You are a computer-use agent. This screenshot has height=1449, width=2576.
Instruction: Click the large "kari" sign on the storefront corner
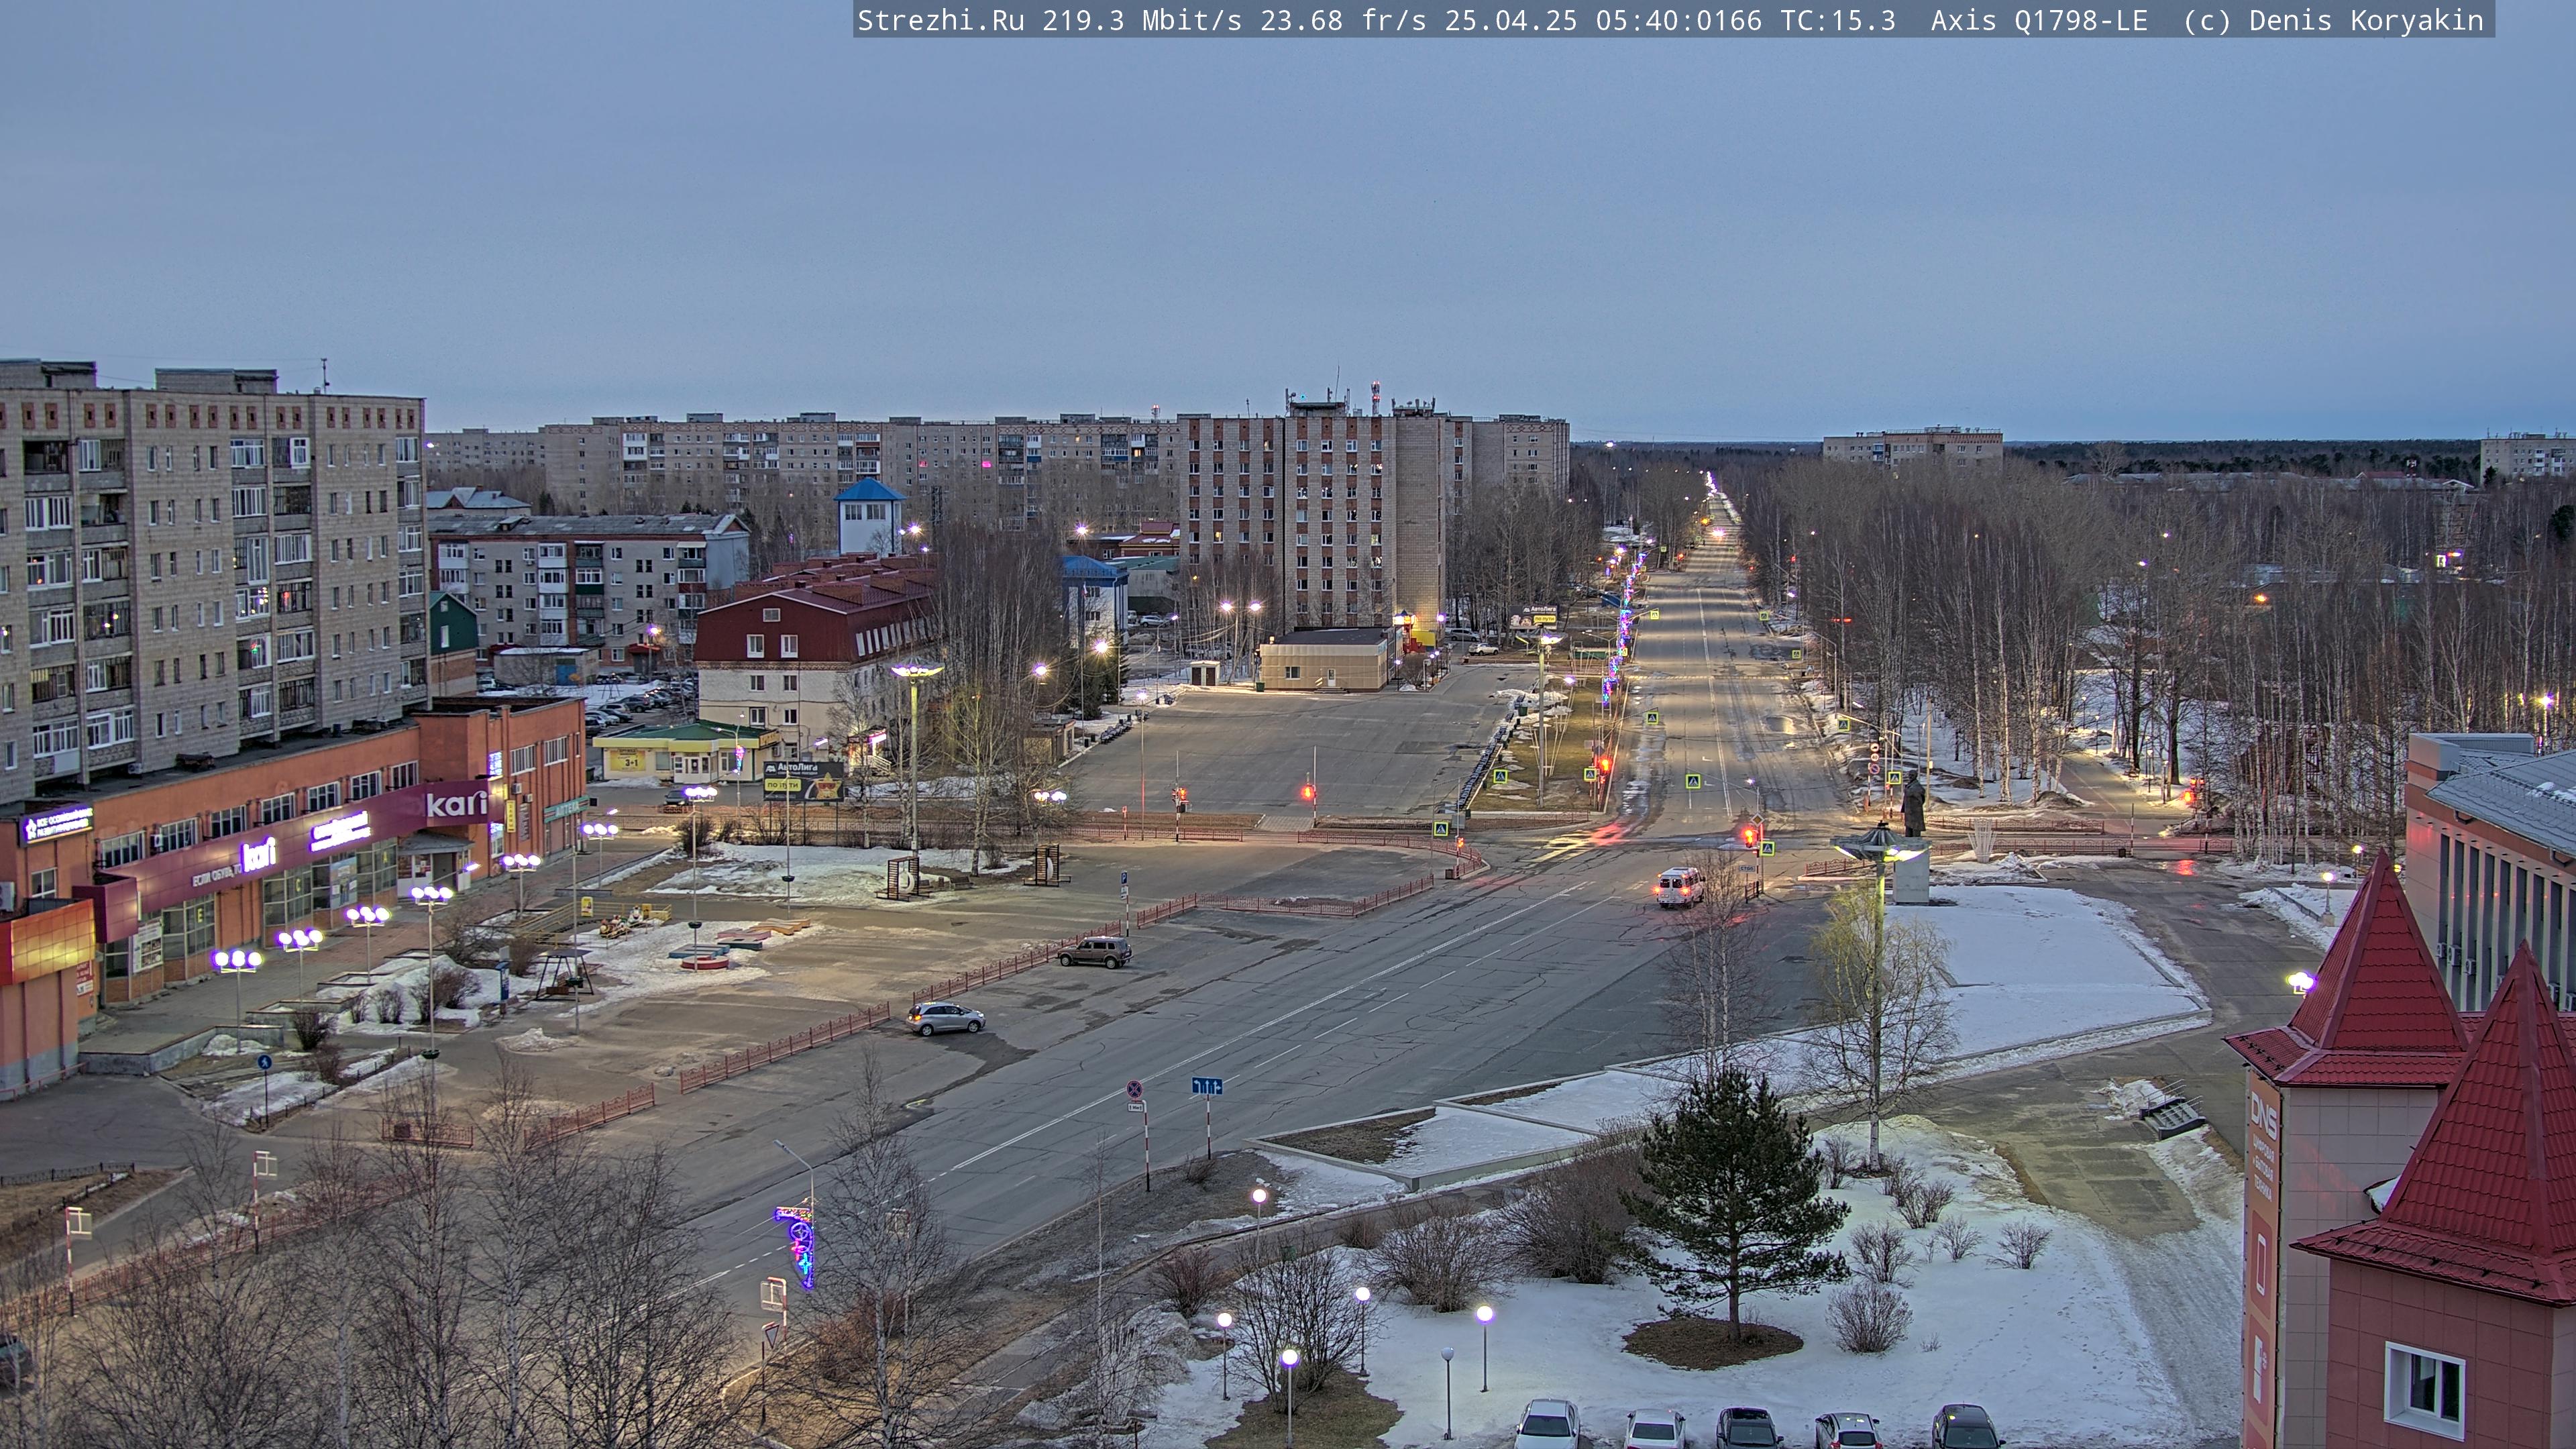(457, 803)
